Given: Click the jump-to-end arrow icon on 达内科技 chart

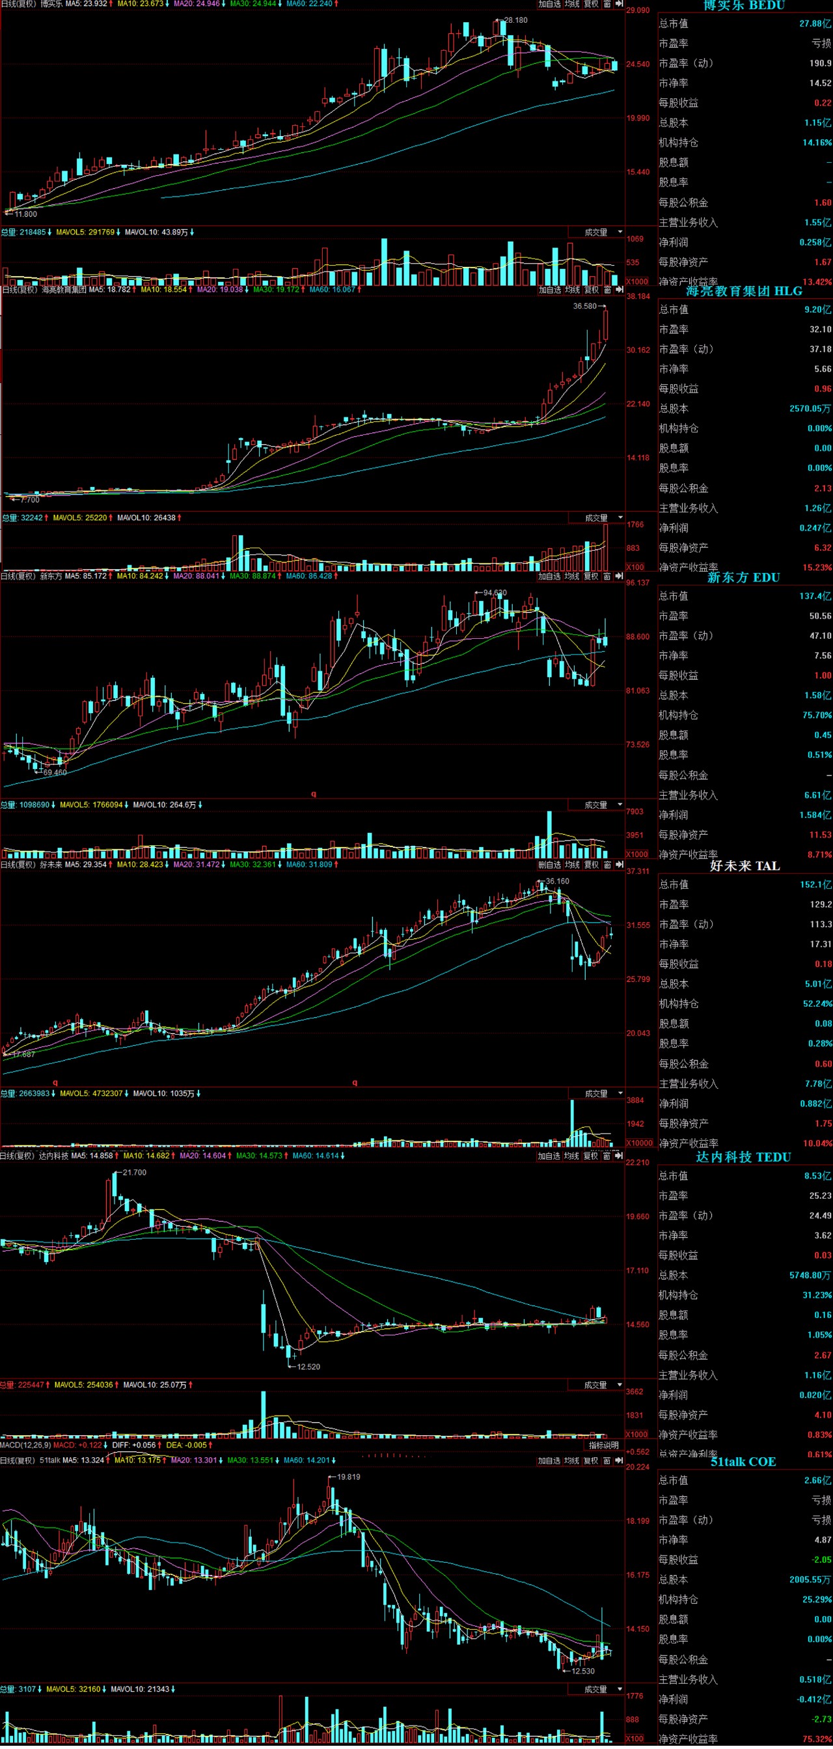Looking at the screenshot, I should coord(619,1156).
